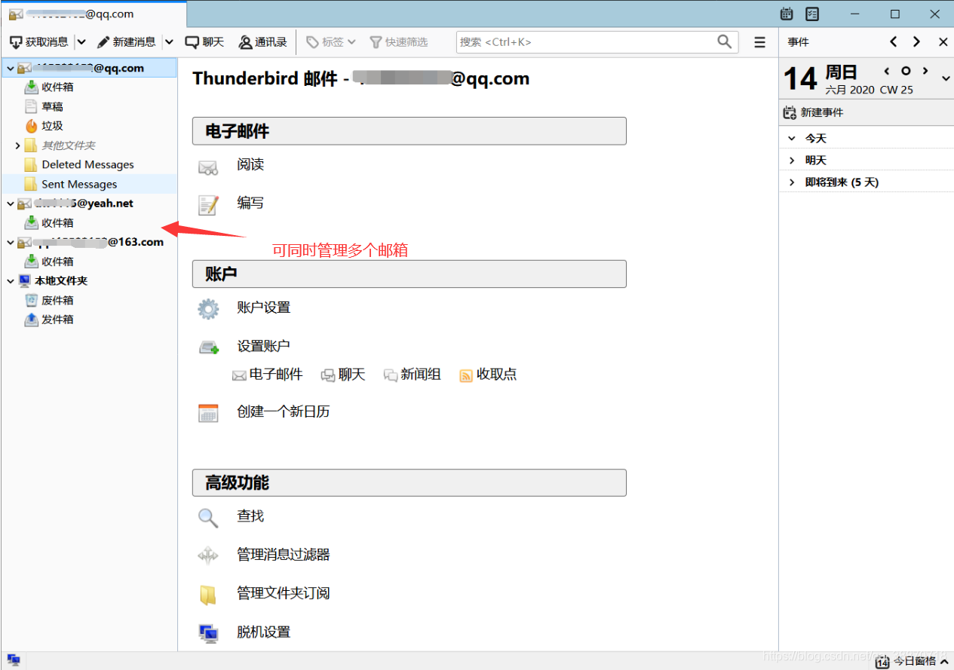This screenshot has width=954, height=670.
Task: Set up a Chat (聊天) account
Action: coord(343,375)
